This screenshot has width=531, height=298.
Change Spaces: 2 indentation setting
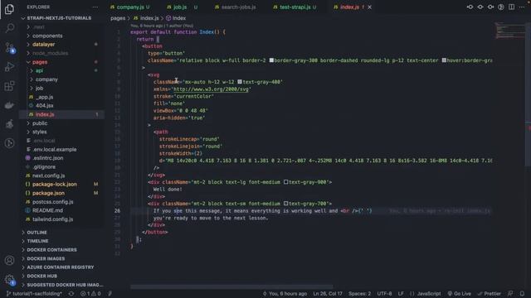point(359,294)
